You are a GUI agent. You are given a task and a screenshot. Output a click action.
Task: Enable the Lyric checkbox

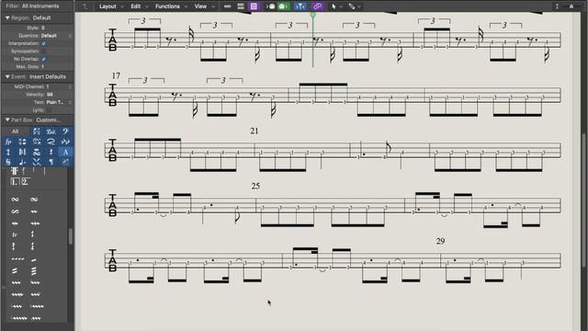[48, 110]
